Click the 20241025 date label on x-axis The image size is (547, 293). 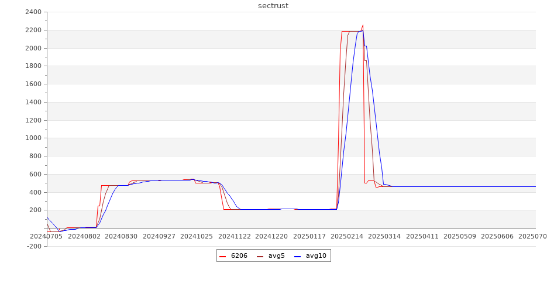[197, 236]
